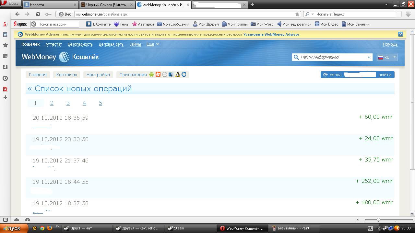Open the Аттестат menu item

pyautogui.click(x=54, y=44)
